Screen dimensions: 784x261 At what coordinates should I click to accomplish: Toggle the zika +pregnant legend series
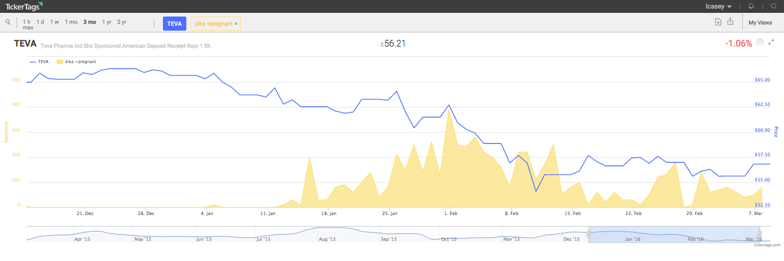coord(76,61)
